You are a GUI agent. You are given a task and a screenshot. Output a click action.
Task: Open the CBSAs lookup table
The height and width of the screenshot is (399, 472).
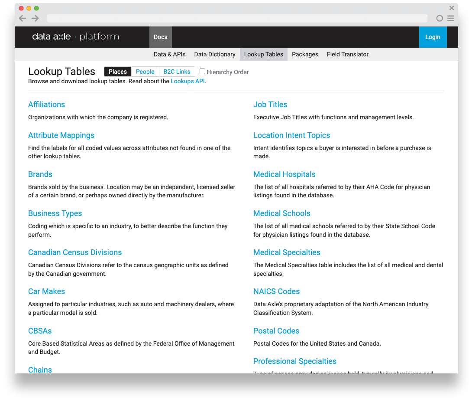(40, 331)
